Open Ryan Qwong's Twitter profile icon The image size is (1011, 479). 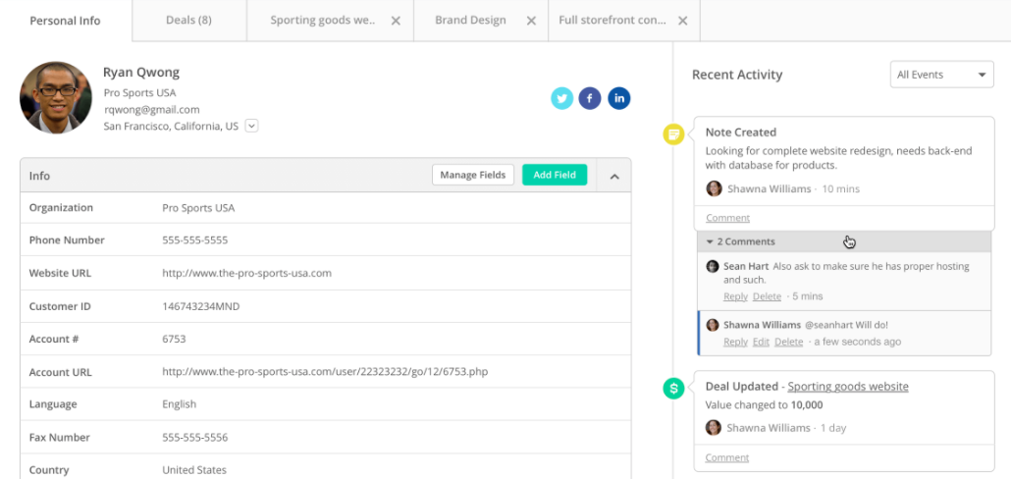coord(561,98)
